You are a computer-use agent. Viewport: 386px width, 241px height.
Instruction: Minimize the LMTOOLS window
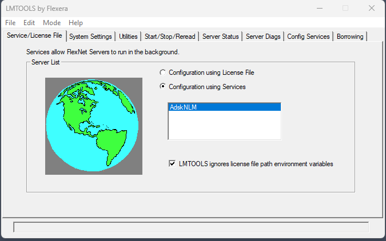pos(319,8)
